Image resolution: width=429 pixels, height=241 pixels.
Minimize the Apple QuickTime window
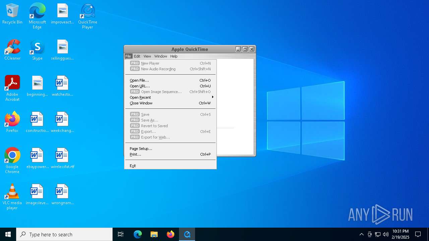pyautogui.click(x=238, y=49)
